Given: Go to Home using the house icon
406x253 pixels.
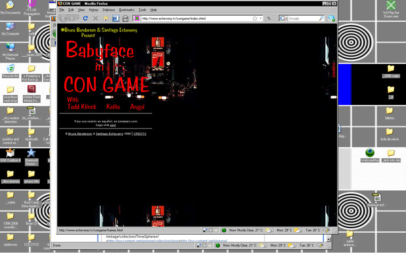Looking at the screenshot, I should (106, 18).
